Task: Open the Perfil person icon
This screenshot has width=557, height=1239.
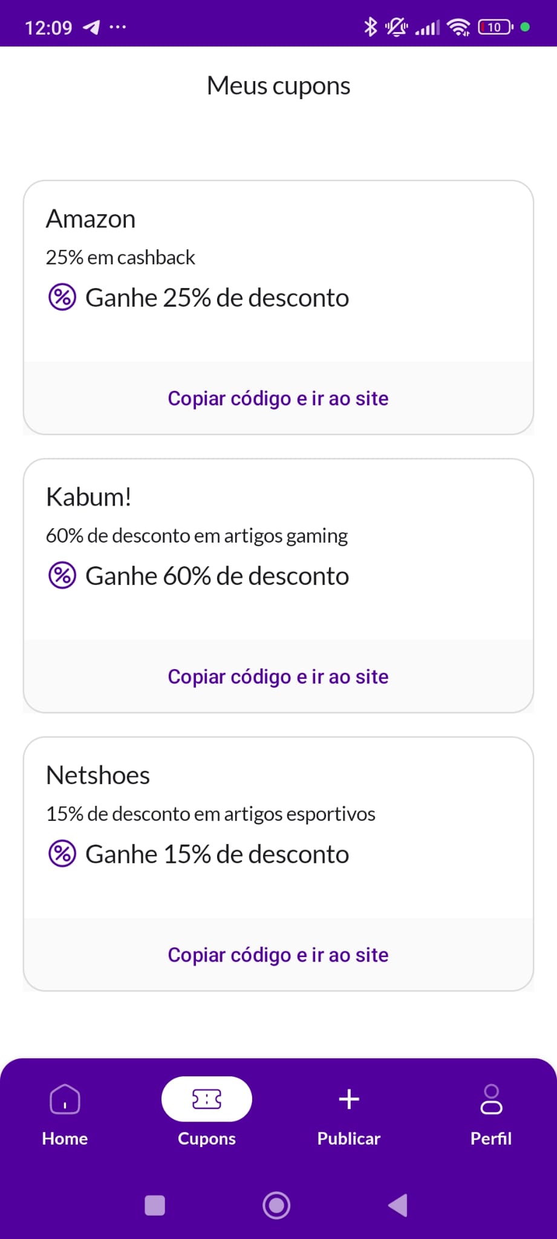Action: 491,1099
